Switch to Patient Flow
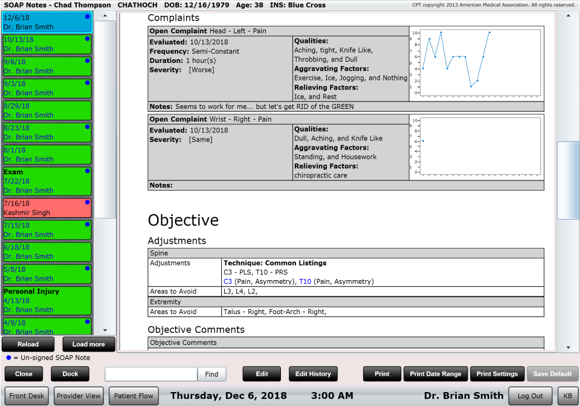580x406 pixels. tap(134, 396)
